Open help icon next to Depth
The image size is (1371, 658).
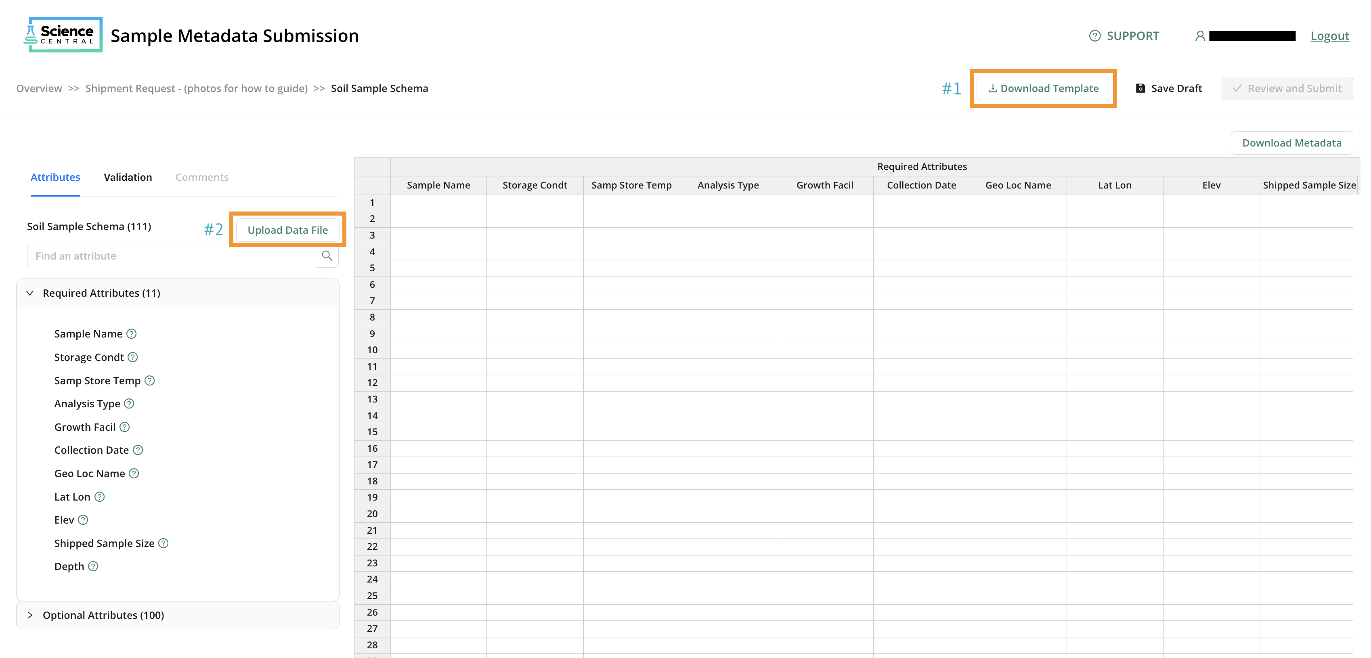point(93,566)
